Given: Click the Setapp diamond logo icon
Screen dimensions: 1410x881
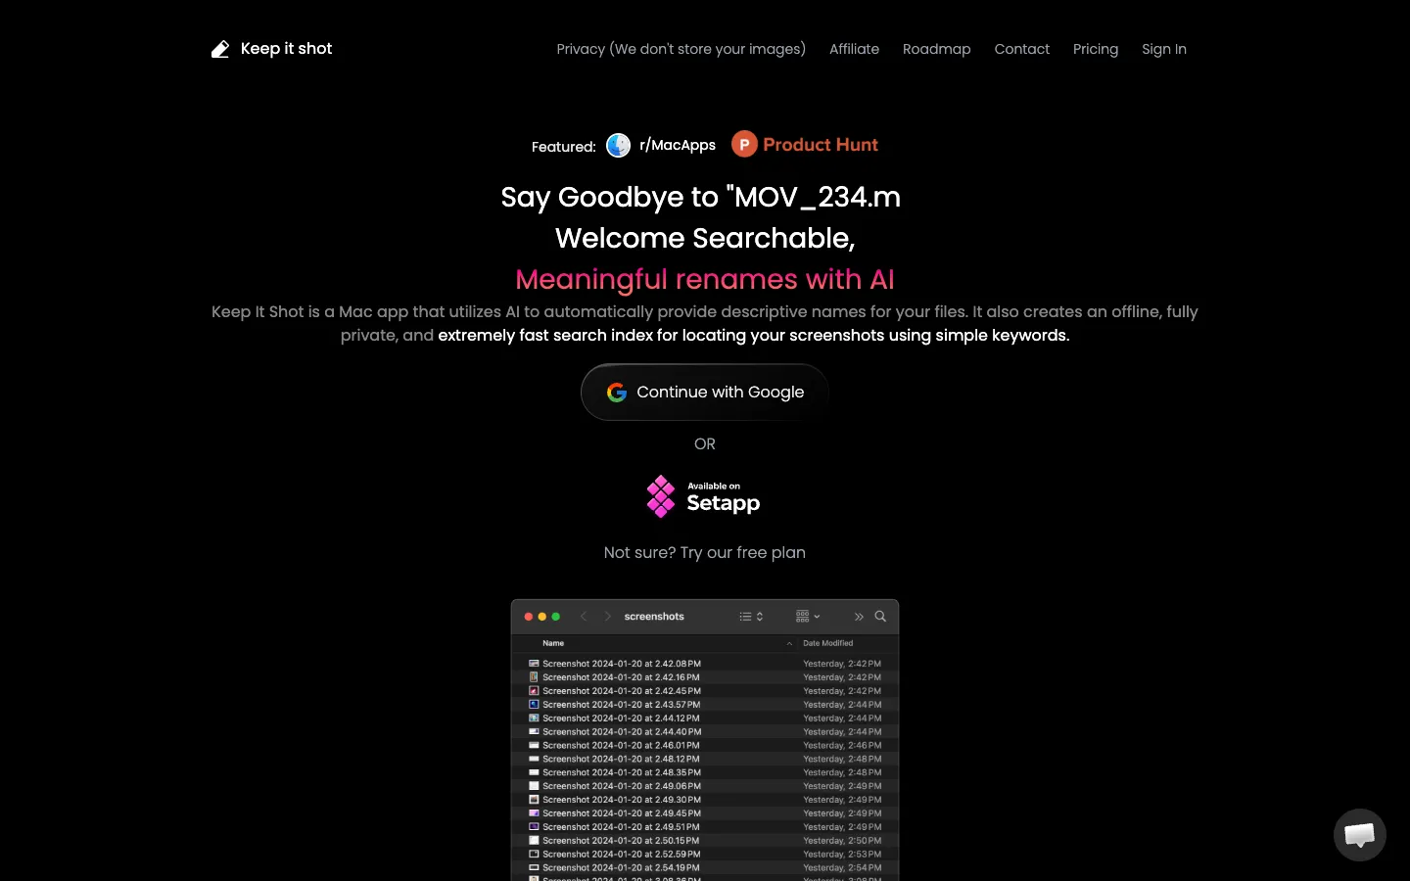Looking at the screenshot, I should click(x=661, y=496).
